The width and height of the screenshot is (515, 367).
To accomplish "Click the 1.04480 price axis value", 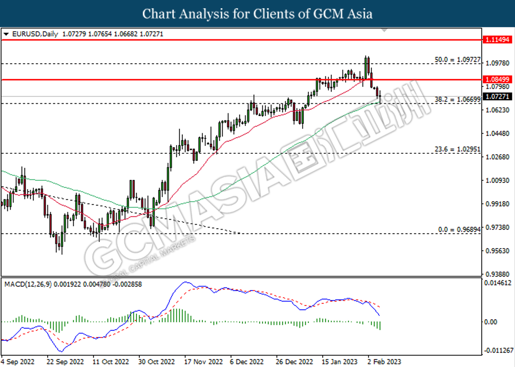I will coord(497,133).
